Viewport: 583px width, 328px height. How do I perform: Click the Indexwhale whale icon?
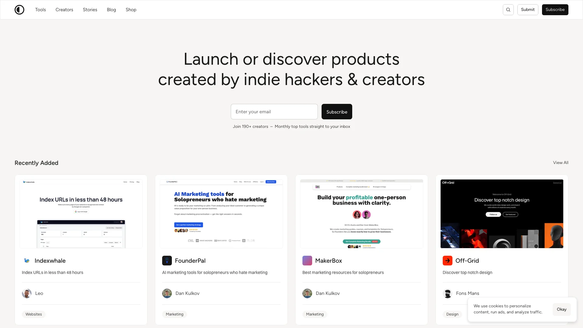click(26, 260)
